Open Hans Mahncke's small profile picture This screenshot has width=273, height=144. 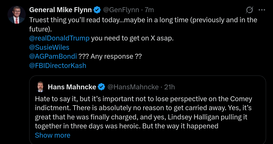[x=40, y=87]
